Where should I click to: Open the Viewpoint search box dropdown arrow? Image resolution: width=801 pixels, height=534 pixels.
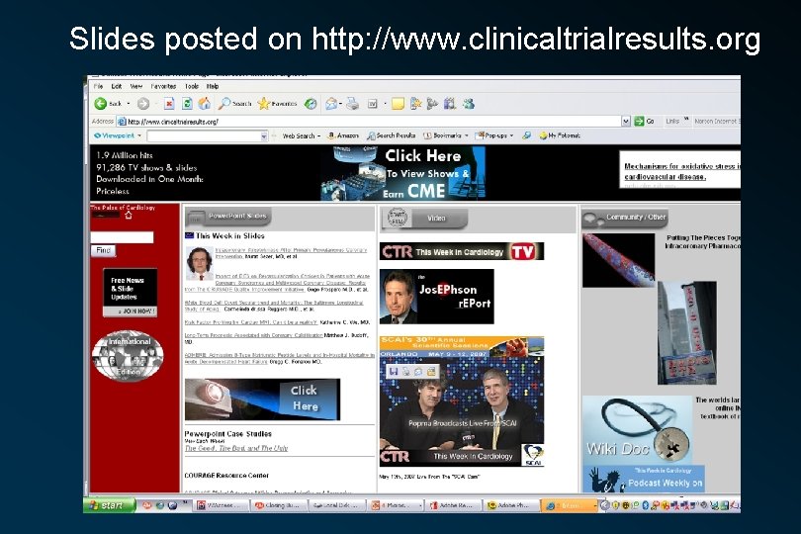264,135
